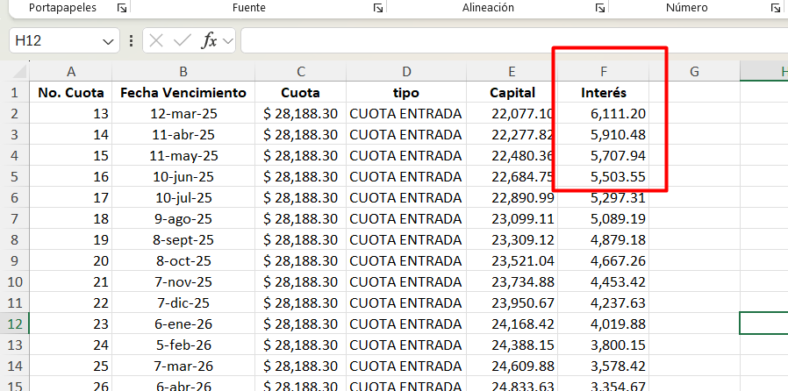Click the Enter checkmark in formula bar
This screenshot has height=391, width=788.
pyautogui.click(x=183, y=40)
